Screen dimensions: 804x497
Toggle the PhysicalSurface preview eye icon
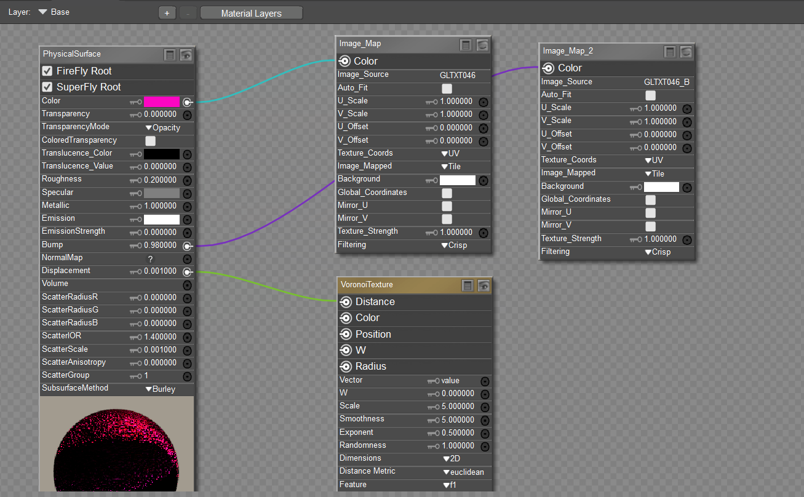(x=186, y=55)
